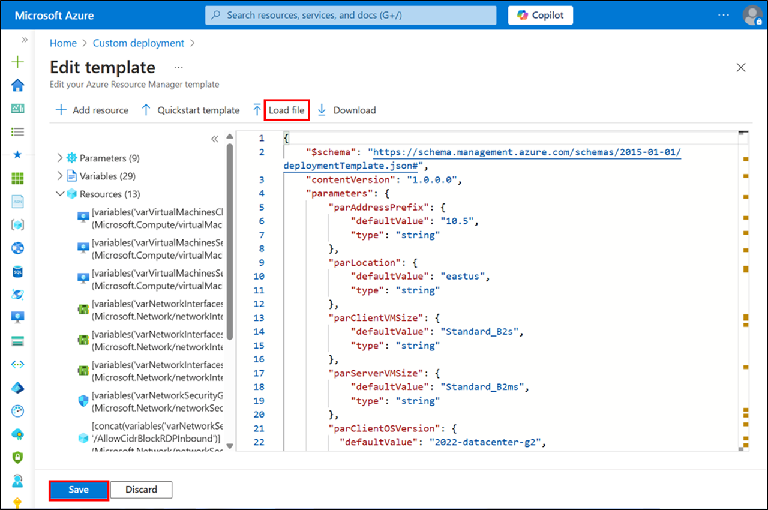Viewport: 768px width, 510px height.
Task: Click the Discard button
Action: (x=141, y=490)
